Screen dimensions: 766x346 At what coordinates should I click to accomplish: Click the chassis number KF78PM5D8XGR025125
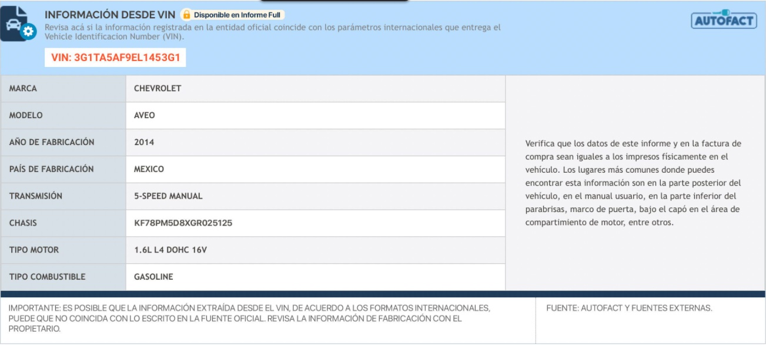pos(183,223)
